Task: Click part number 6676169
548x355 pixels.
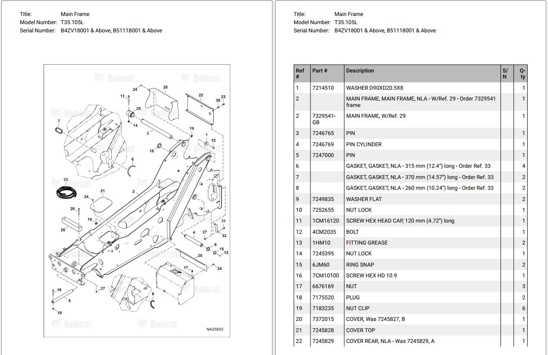Action: (323, 286)
